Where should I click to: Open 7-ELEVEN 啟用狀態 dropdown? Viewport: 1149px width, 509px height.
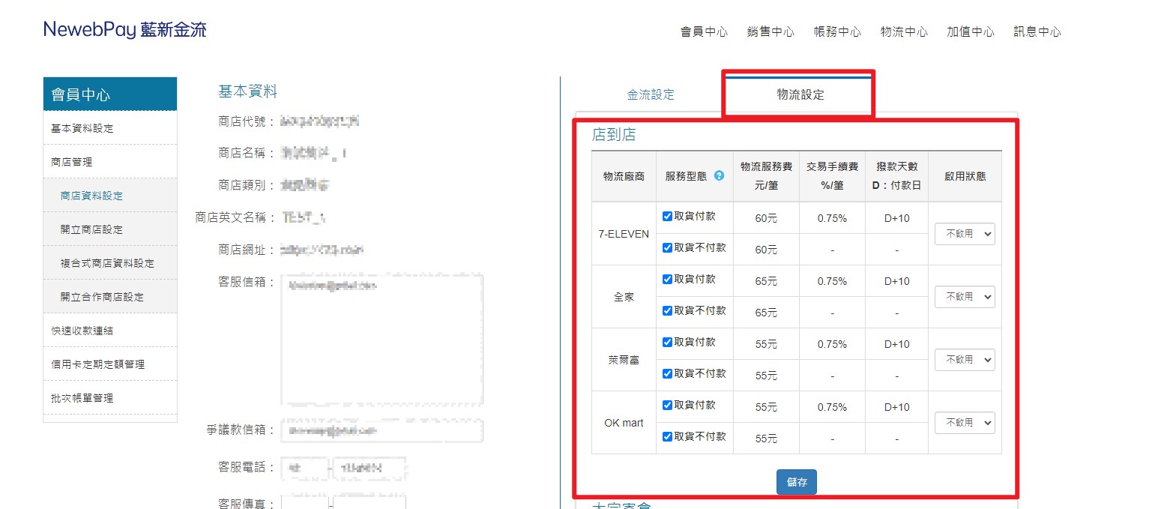click(x=965, y=234)
